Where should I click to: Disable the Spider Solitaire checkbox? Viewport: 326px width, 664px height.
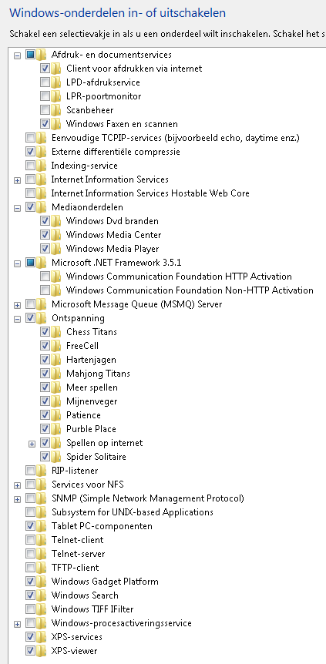click(45, 457)
